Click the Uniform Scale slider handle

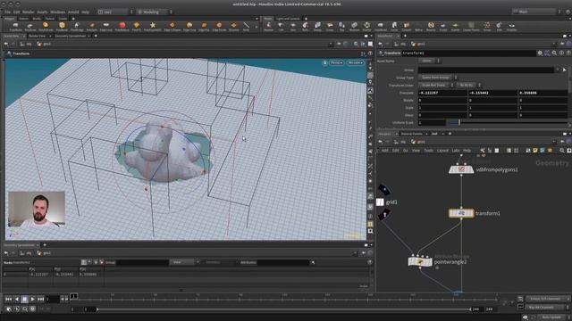pos(458,123)
